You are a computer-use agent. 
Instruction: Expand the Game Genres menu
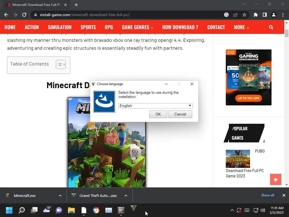coord(137,27)
